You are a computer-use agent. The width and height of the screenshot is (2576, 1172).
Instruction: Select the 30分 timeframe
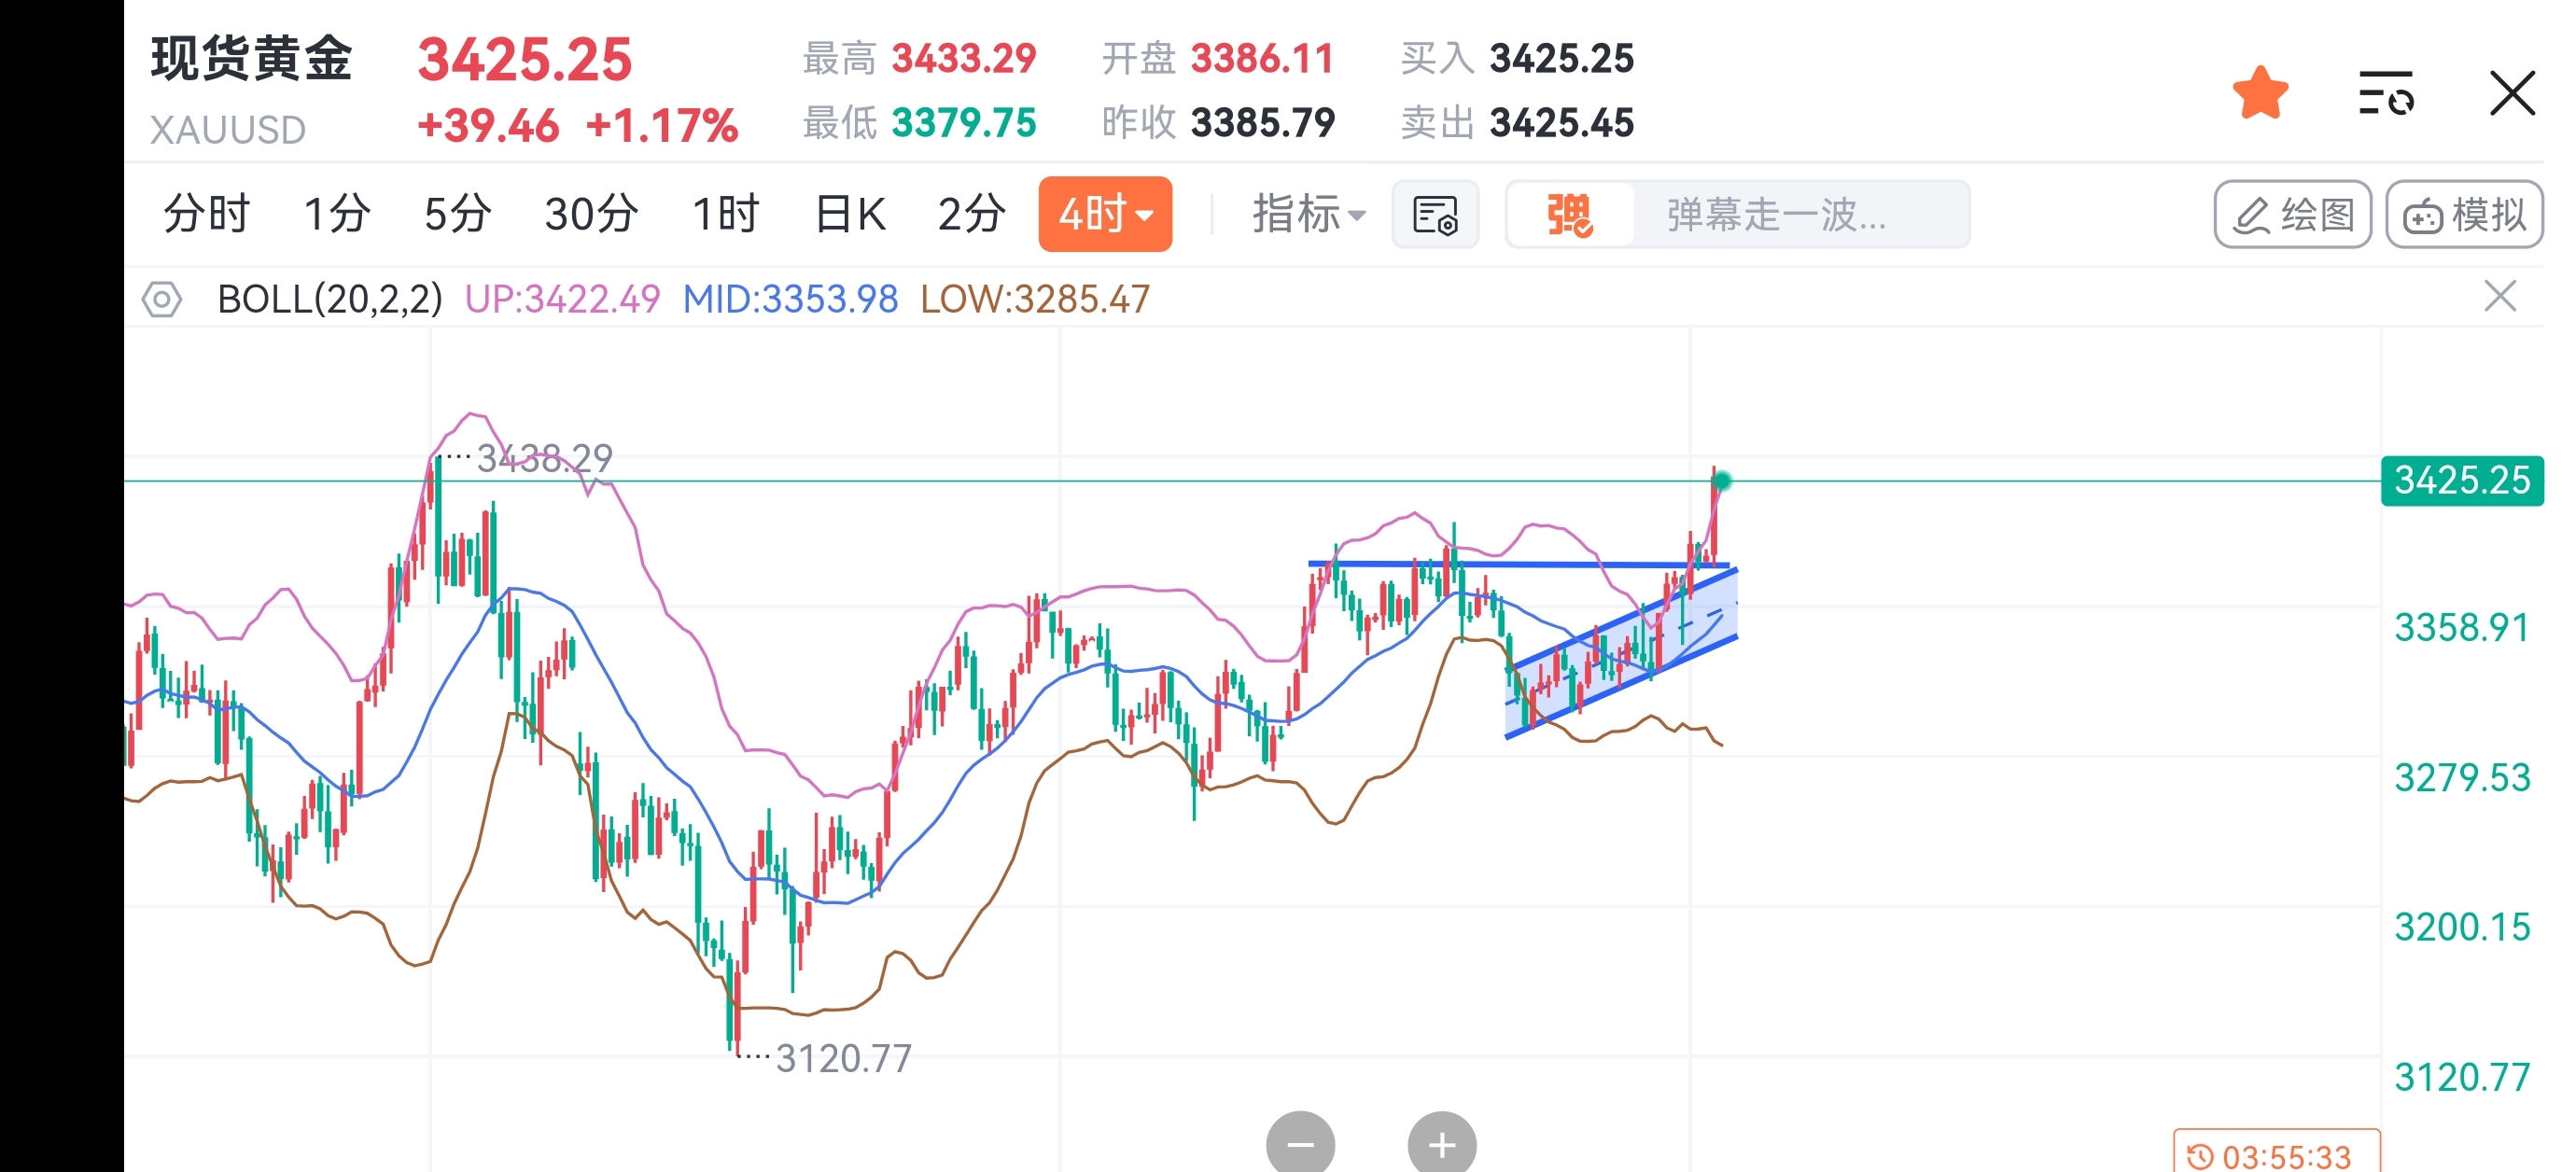coord(592,214)
